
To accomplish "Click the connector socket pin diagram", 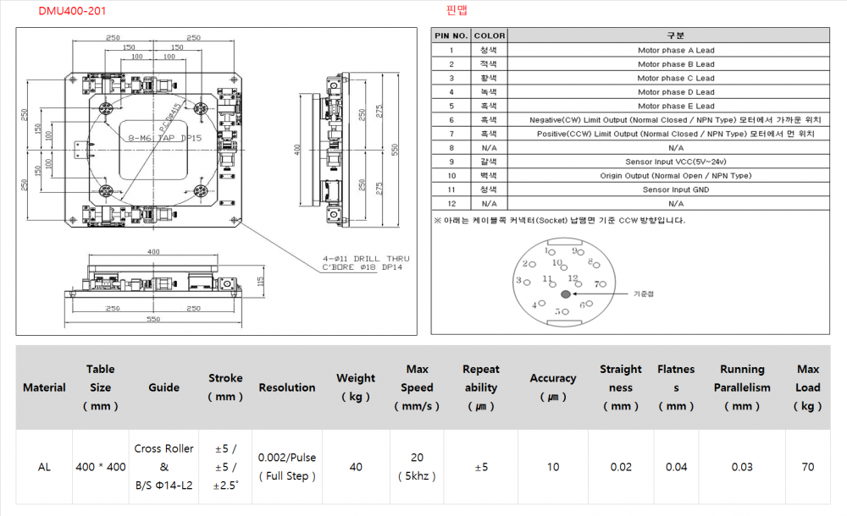I will [x=562, y=281].
